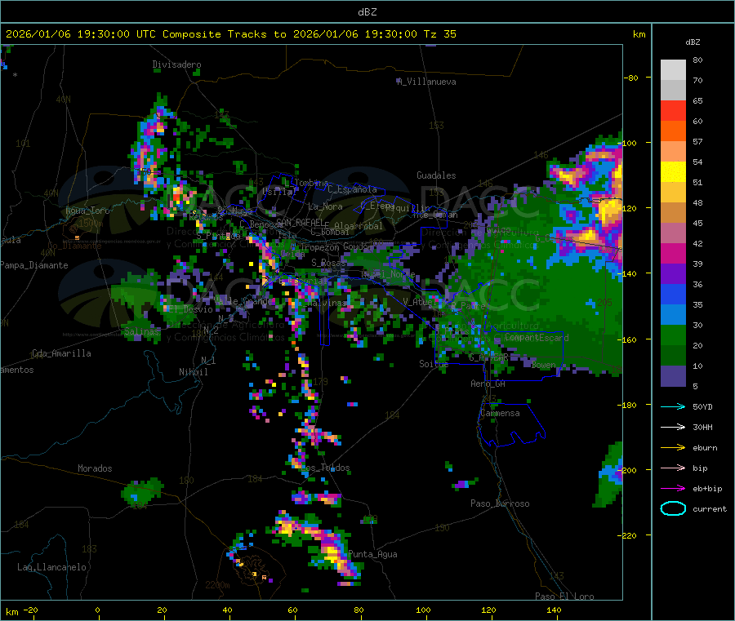
Task: Select the yellow eburn arrow legend icon
Action: (x=673, y=448)
